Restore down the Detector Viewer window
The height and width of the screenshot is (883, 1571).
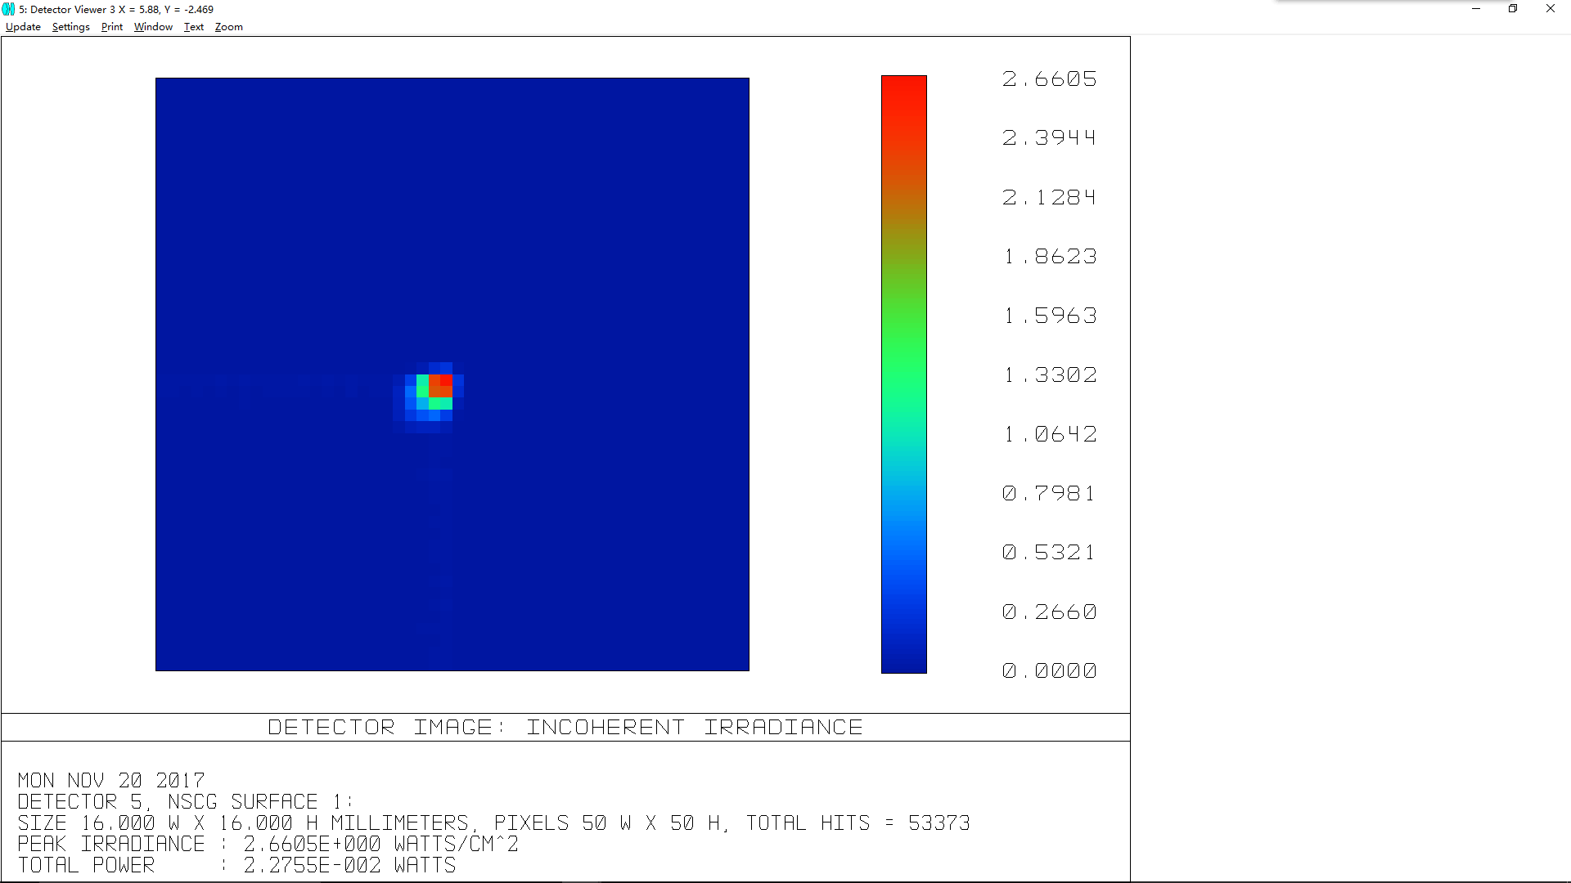[x=1513, y=9]
